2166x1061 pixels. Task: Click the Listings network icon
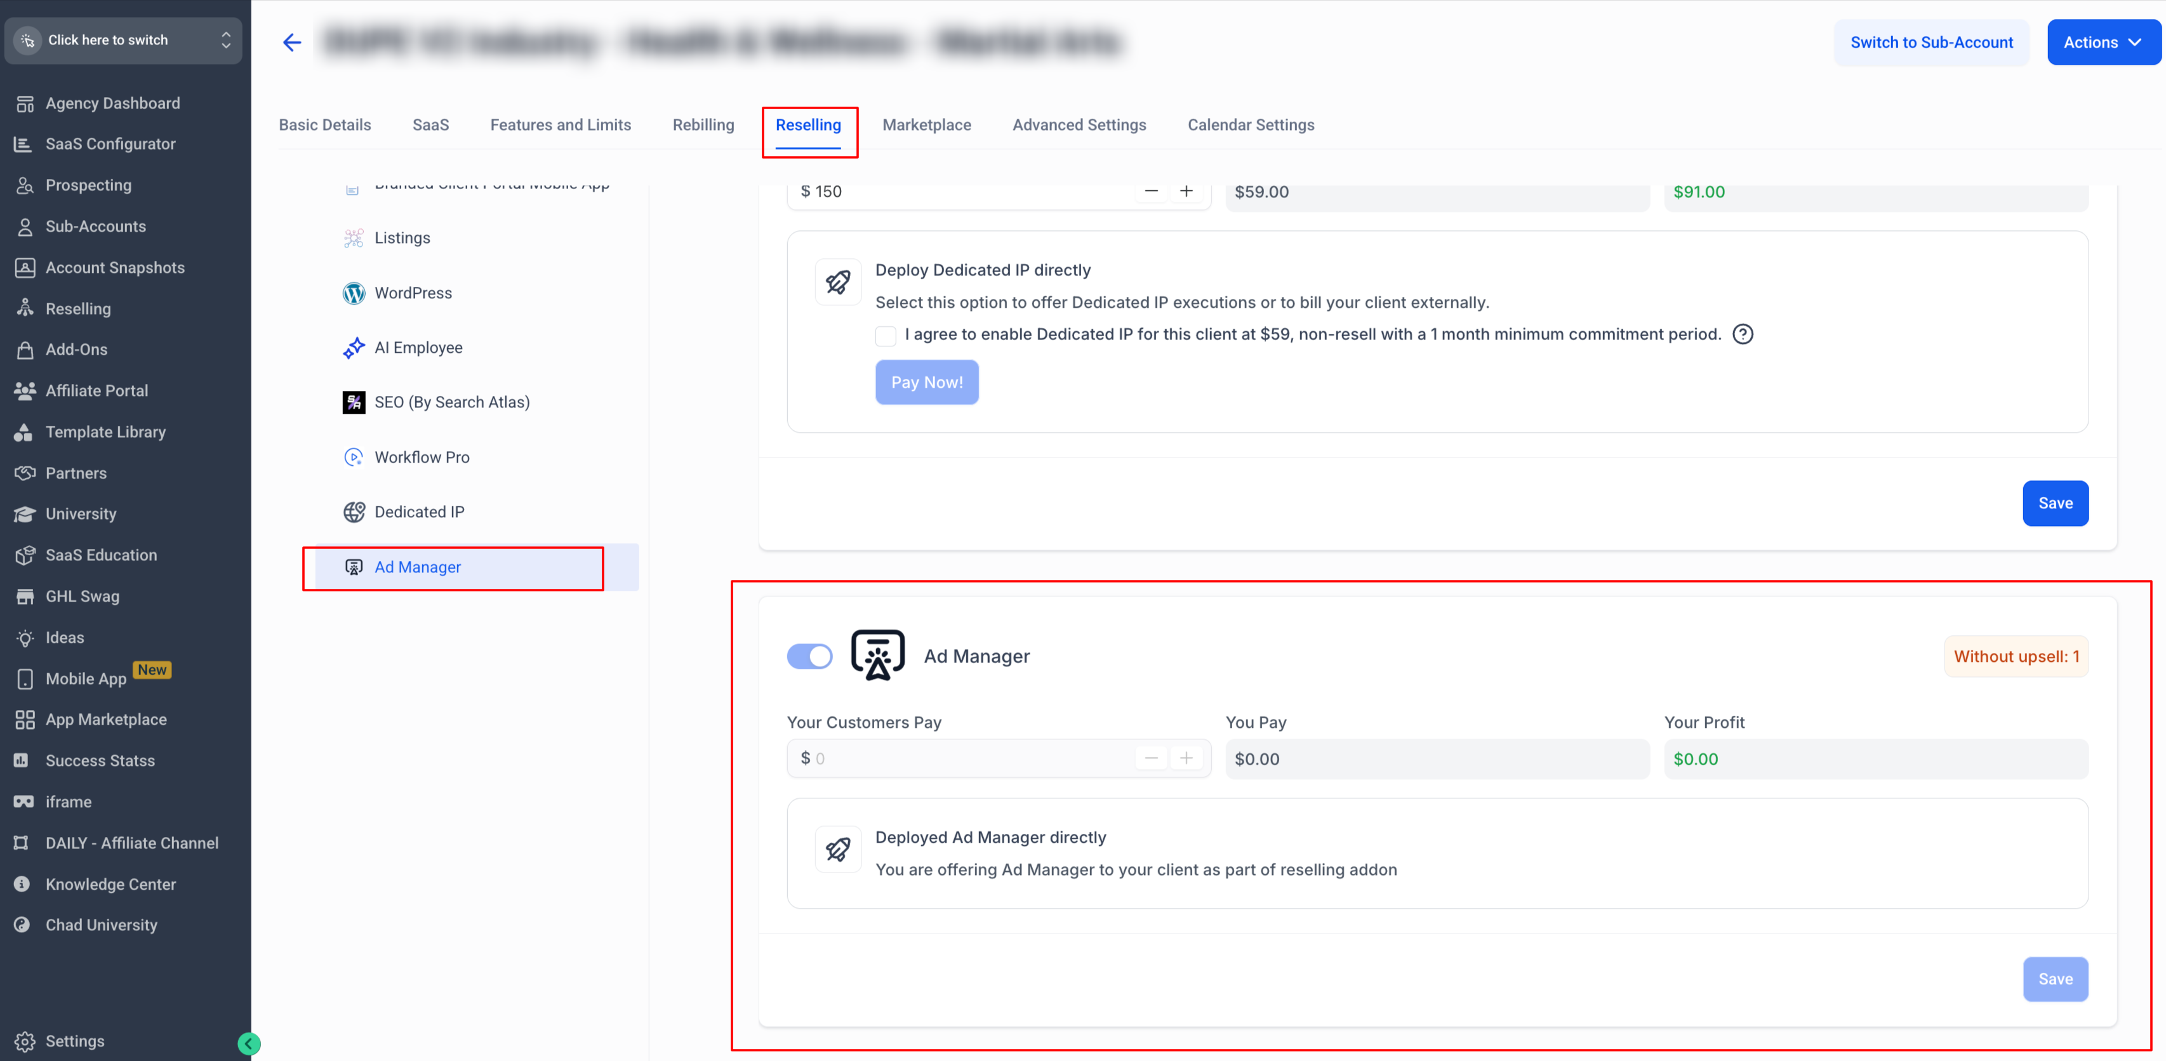pos(353,238)
